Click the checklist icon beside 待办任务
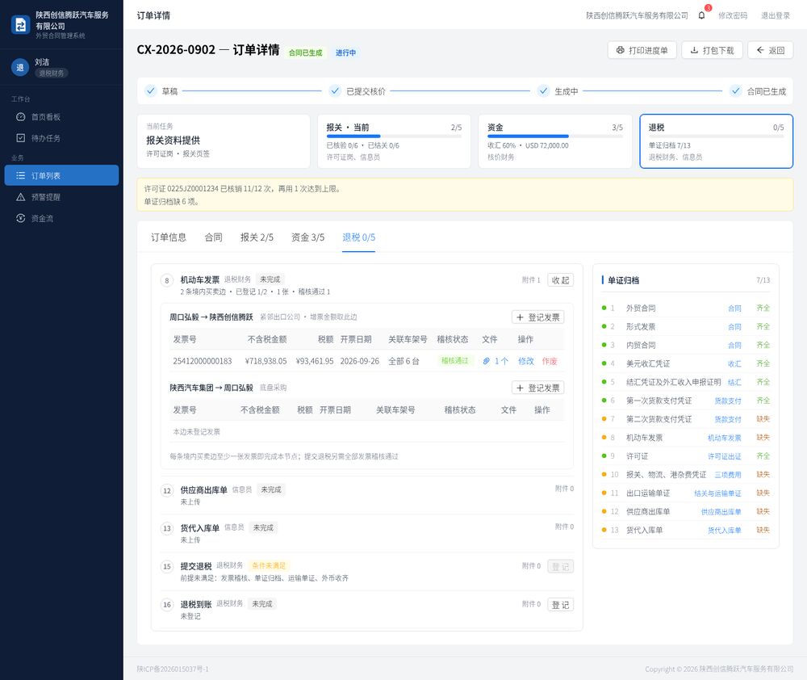The height and width of the screenshot is (680, 807). click(x=21, y=138)
